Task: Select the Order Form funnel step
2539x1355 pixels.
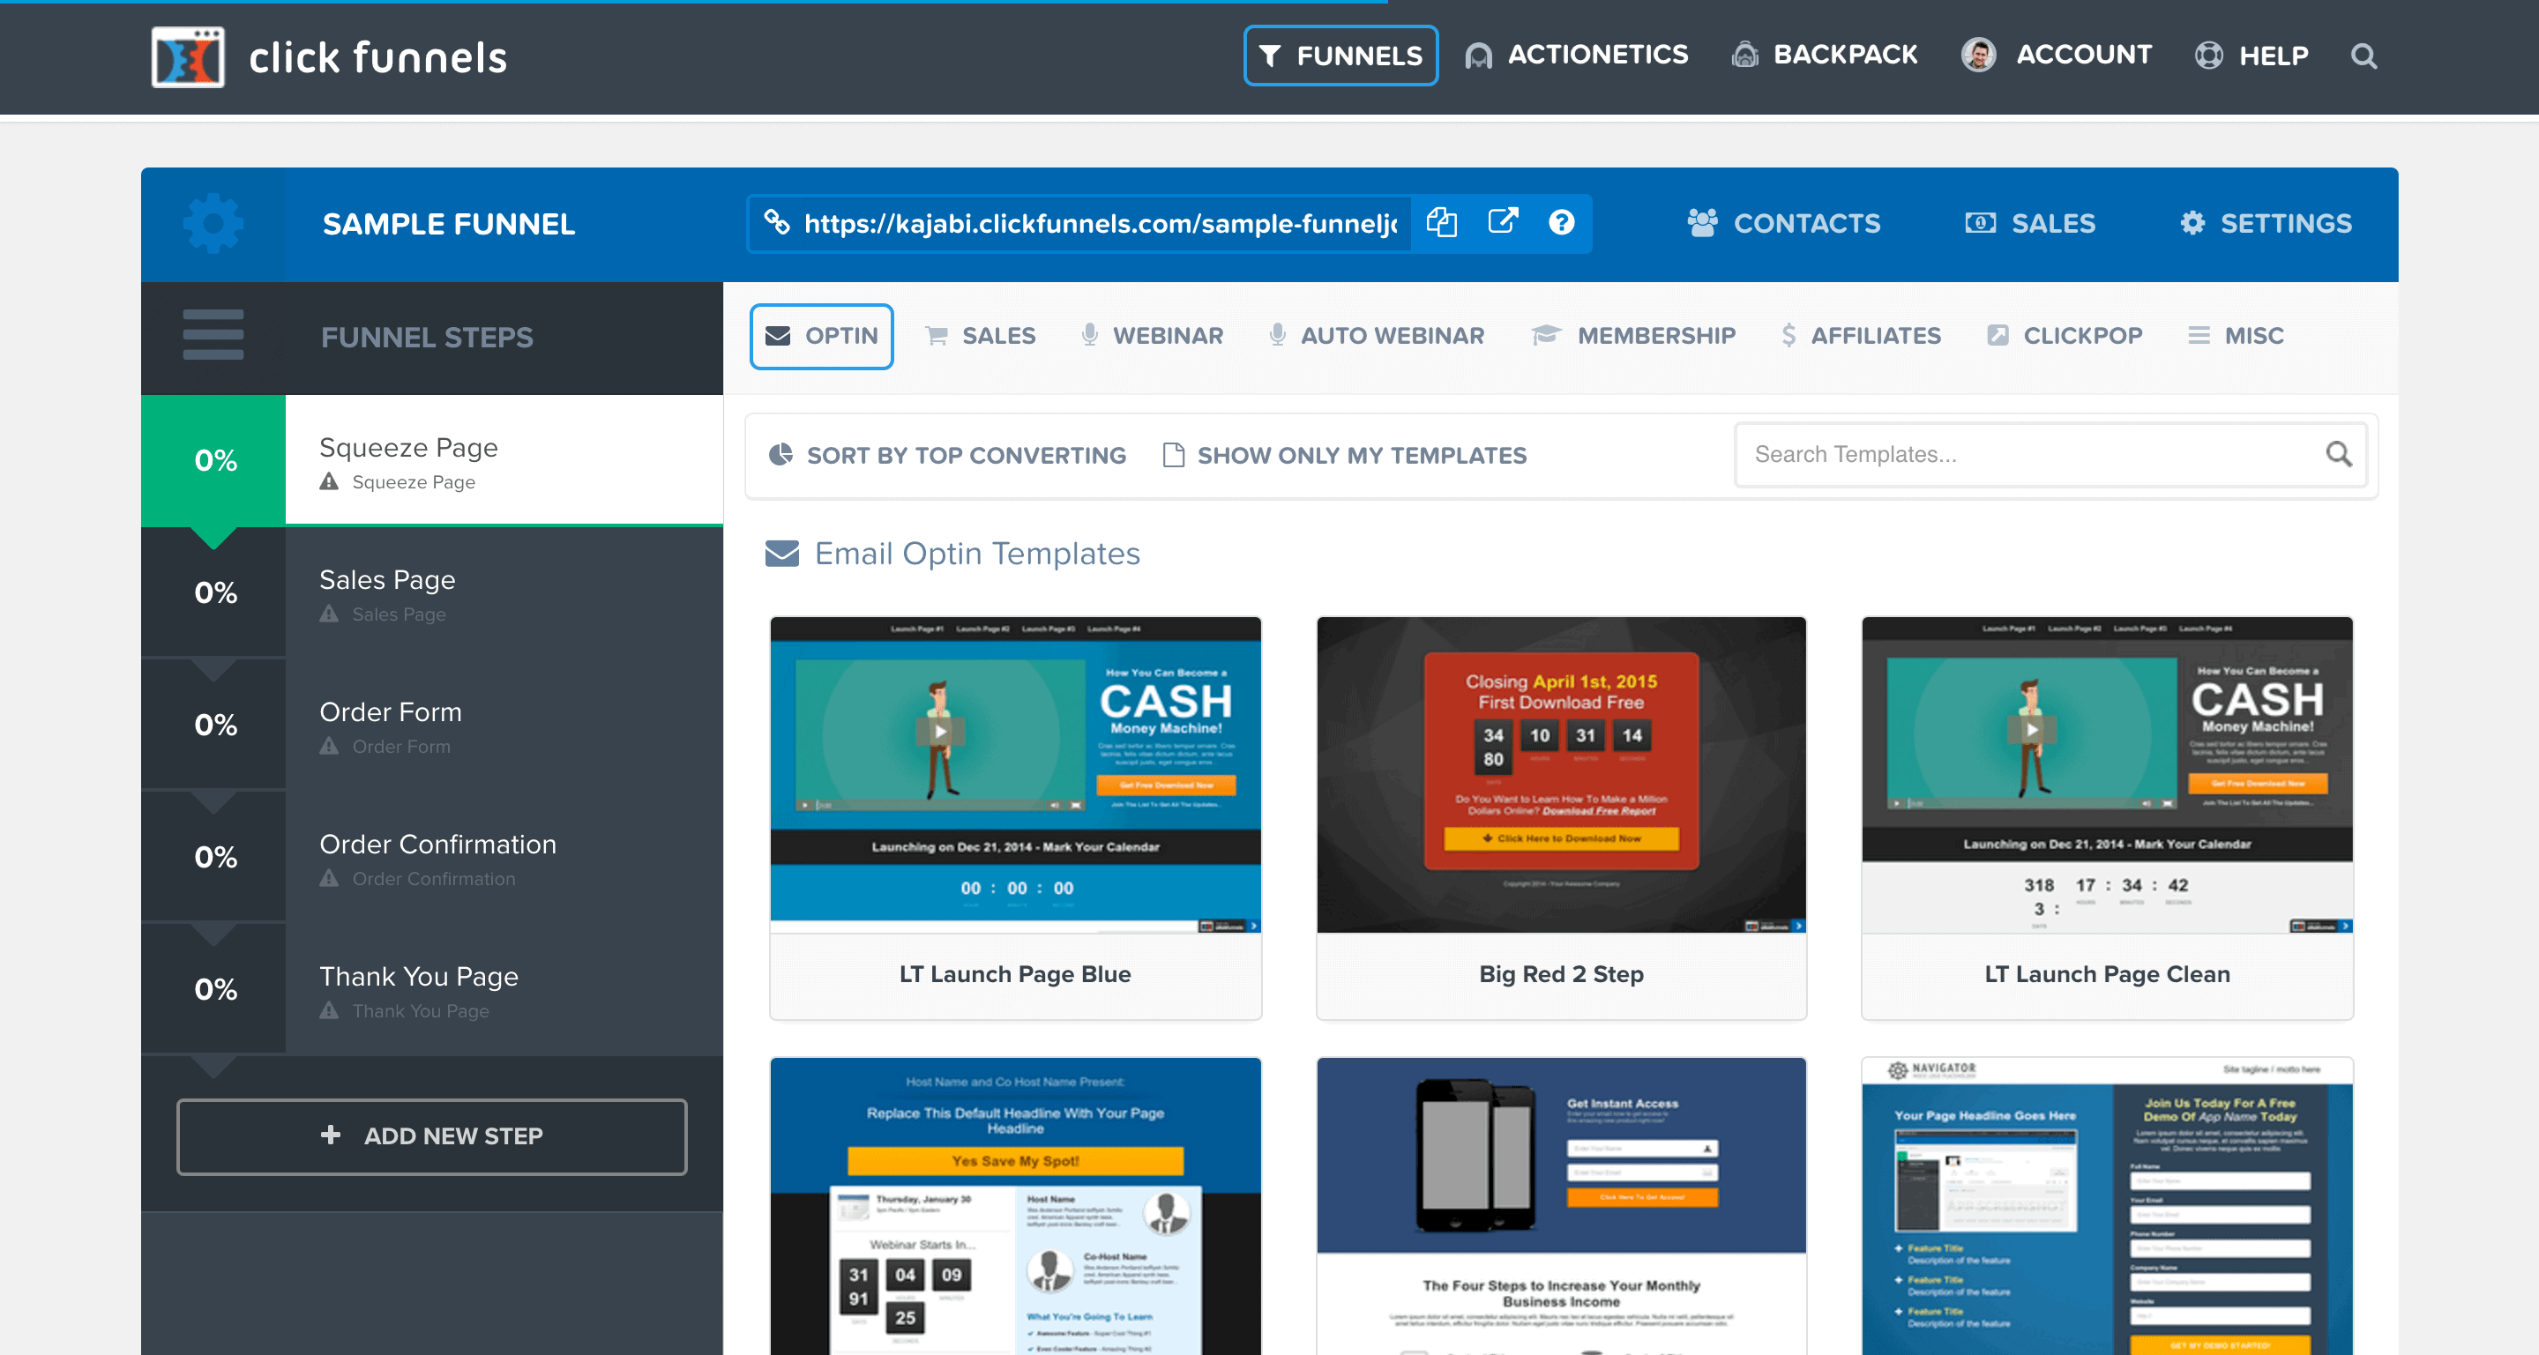Action: pyautogui.click(x=432, y=725)
